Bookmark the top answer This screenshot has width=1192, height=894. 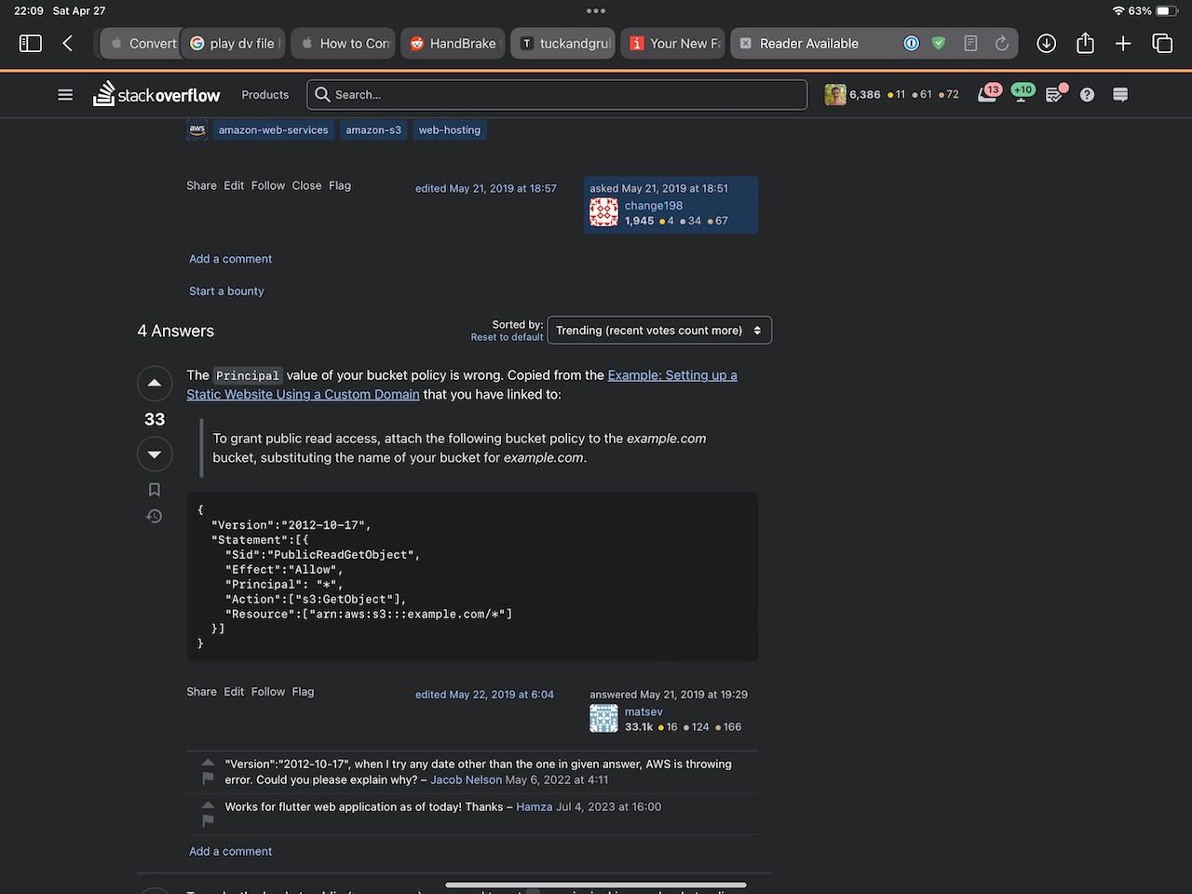[155, 490]
